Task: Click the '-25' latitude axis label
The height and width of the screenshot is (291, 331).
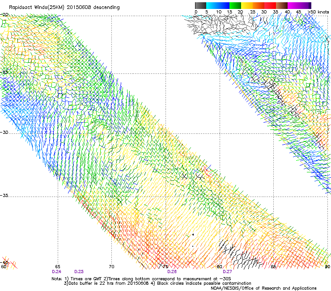Action: coord(4,72)
